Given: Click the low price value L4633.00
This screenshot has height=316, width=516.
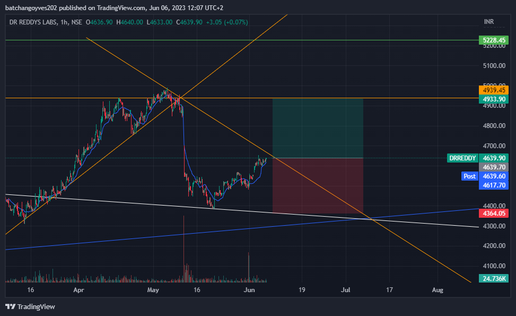Looking at the screenshot, I should coord(160,22).
